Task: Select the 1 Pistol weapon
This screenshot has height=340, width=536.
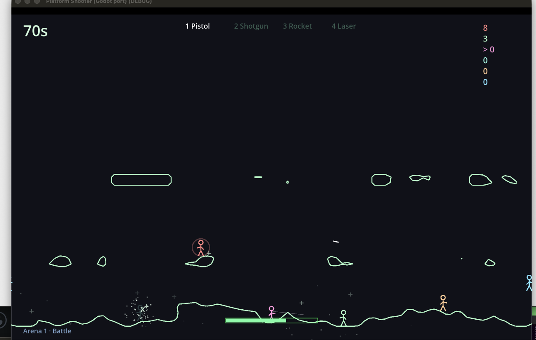Action: pyautogui.click(x=198, y=26)
